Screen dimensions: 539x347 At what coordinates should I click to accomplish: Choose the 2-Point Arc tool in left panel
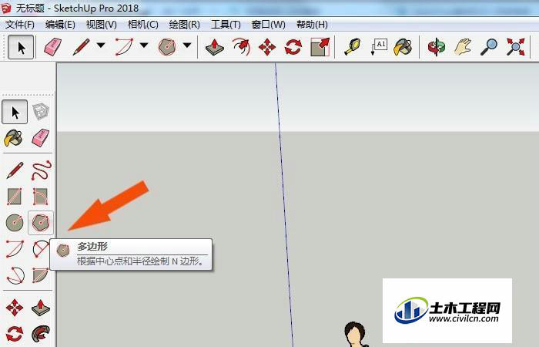point(41,249)
